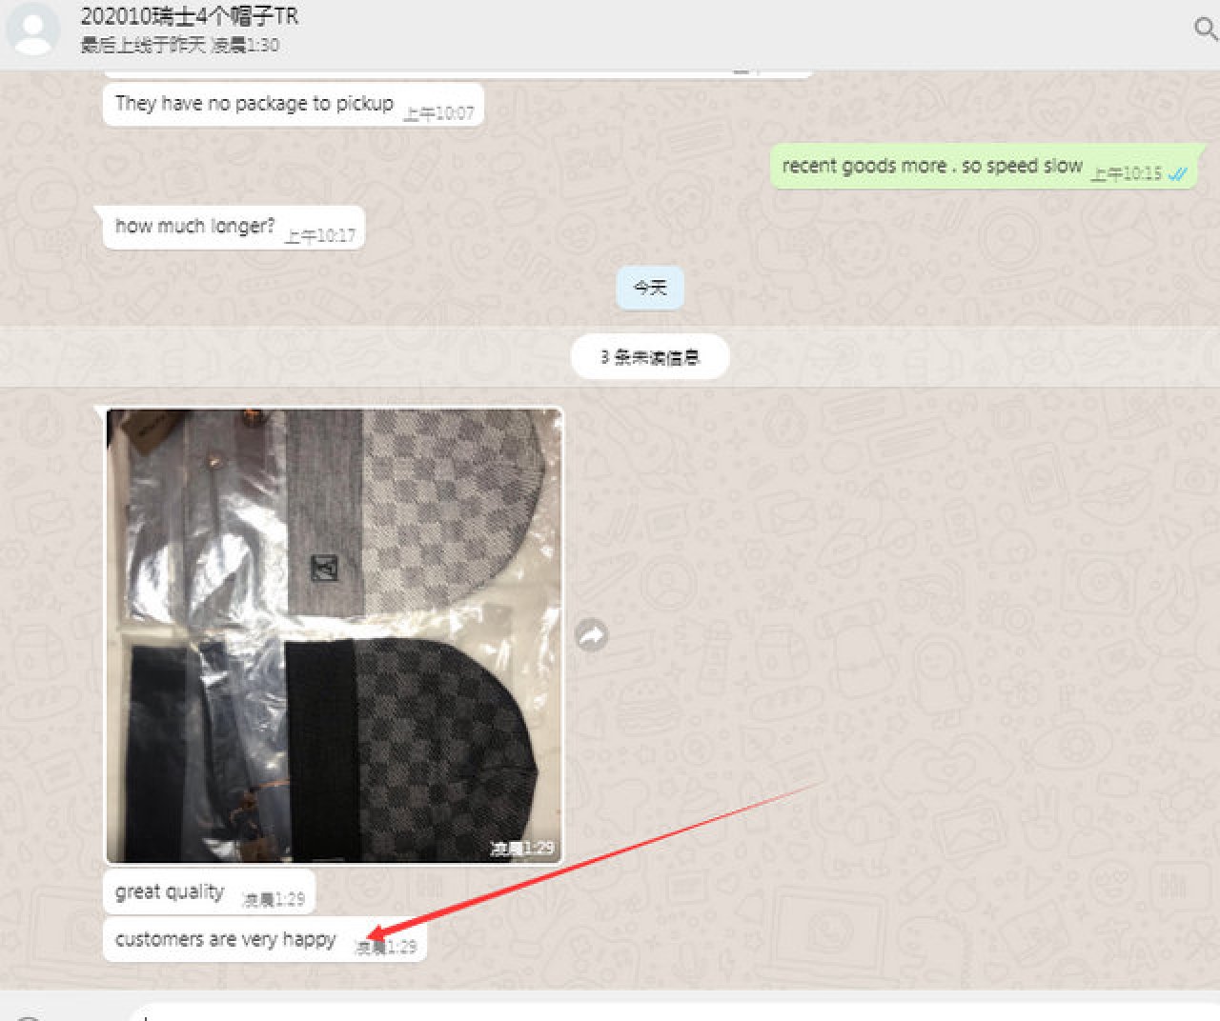Select the 'They have no package to pickup' message
The width and height of the screenshot is (1220, 1021).
[294, 105]
